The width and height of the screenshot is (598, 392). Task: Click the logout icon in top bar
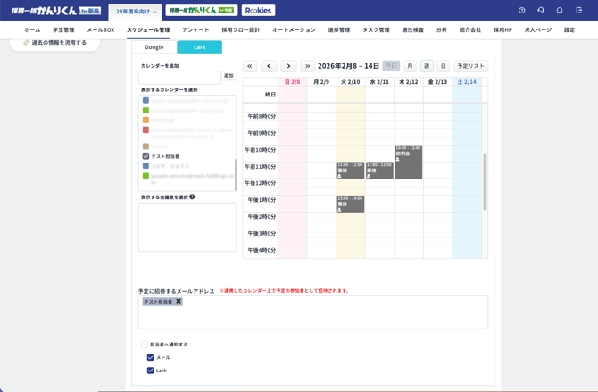point(578,11)
